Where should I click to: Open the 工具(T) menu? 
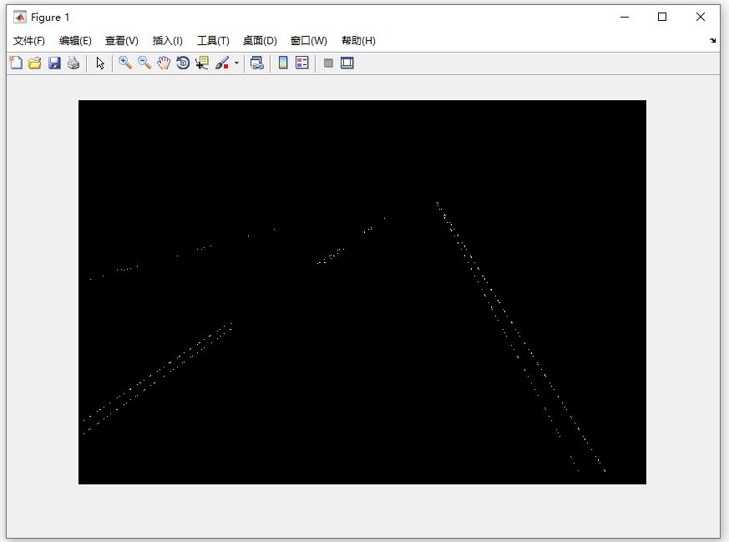(x=213, y=41)
